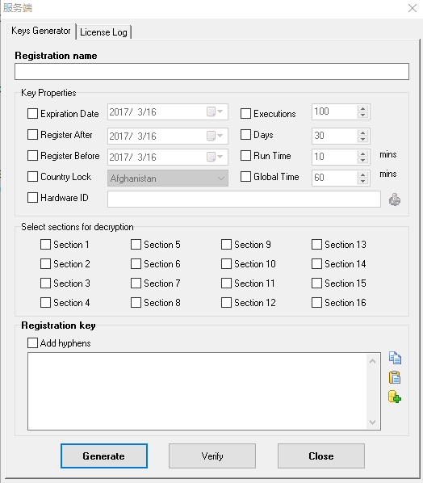
Task: Click the Verify button
Action: [x=212, y=456]
